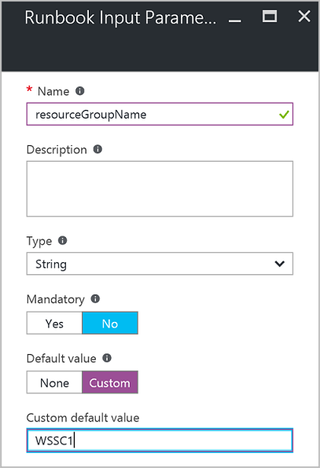
Task: Choose None for Default value
Action: [54, 382]
